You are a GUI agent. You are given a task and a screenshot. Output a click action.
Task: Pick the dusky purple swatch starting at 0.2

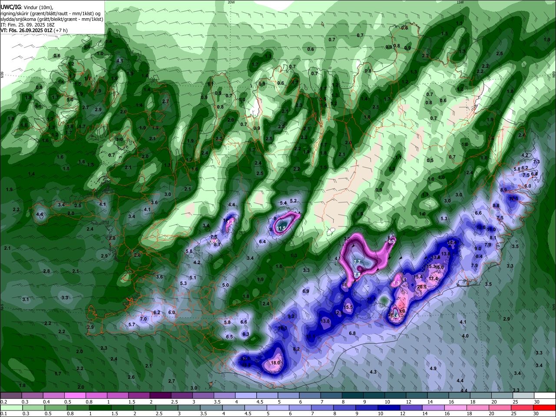[11, 396]
